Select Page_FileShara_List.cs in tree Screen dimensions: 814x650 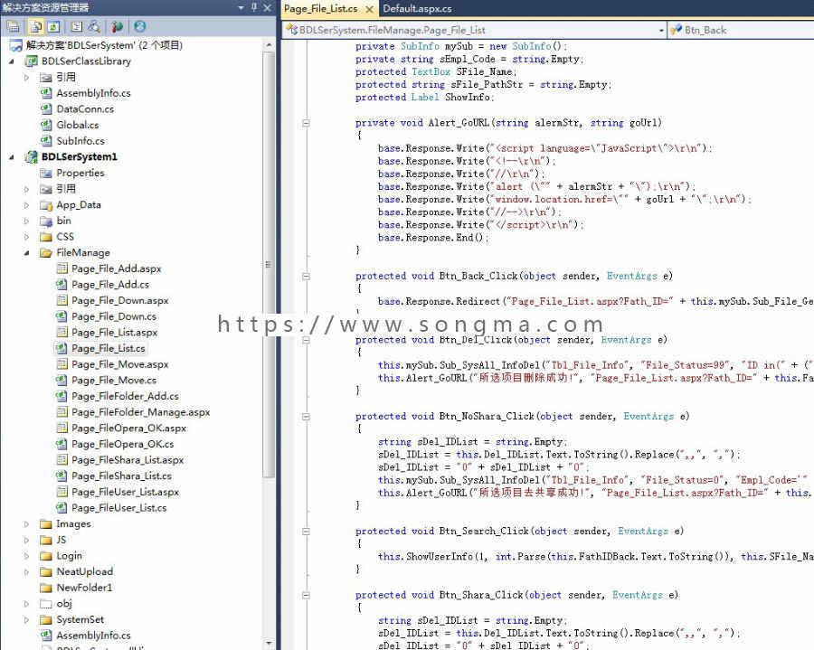(121, 476)
